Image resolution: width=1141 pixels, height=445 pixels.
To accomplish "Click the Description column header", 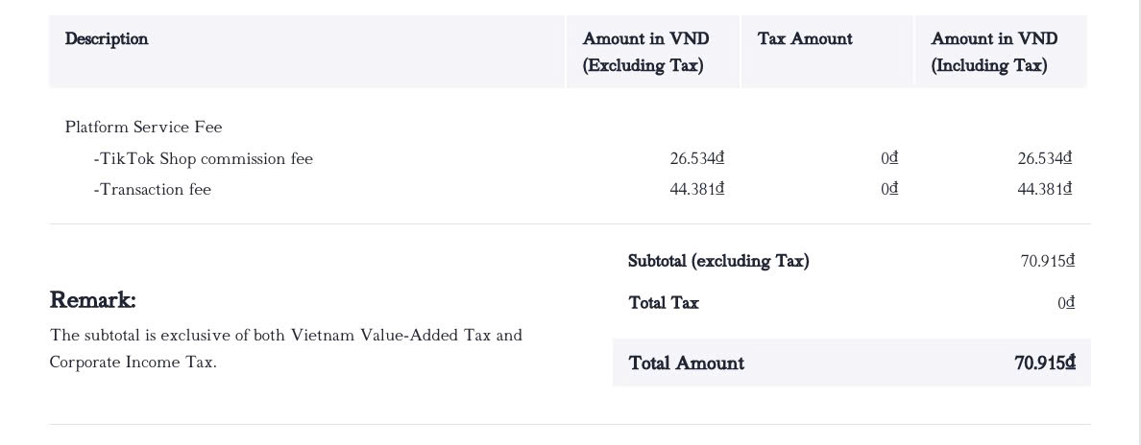I will pyautogui.click(x=107, y=39).
